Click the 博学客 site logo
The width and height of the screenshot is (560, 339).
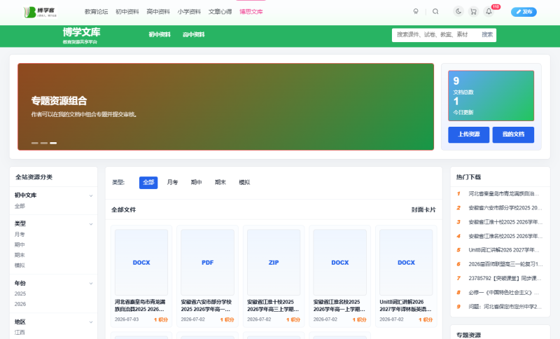[x=40, y=12]
